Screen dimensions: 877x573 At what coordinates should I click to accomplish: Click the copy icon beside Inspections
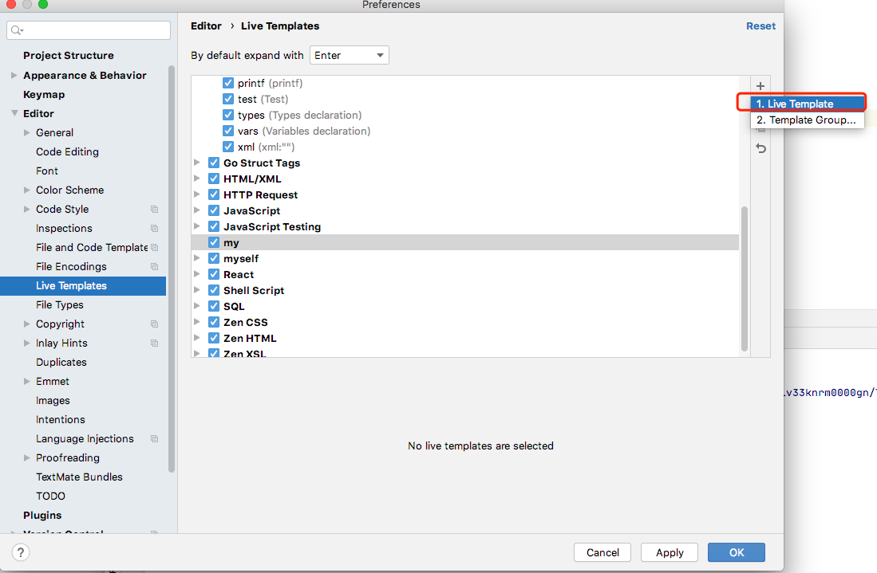(154, 229)
